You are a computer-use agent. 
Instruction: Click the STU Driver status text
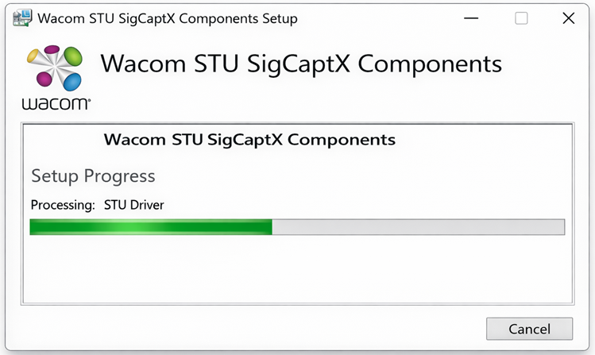pos(134,205)
